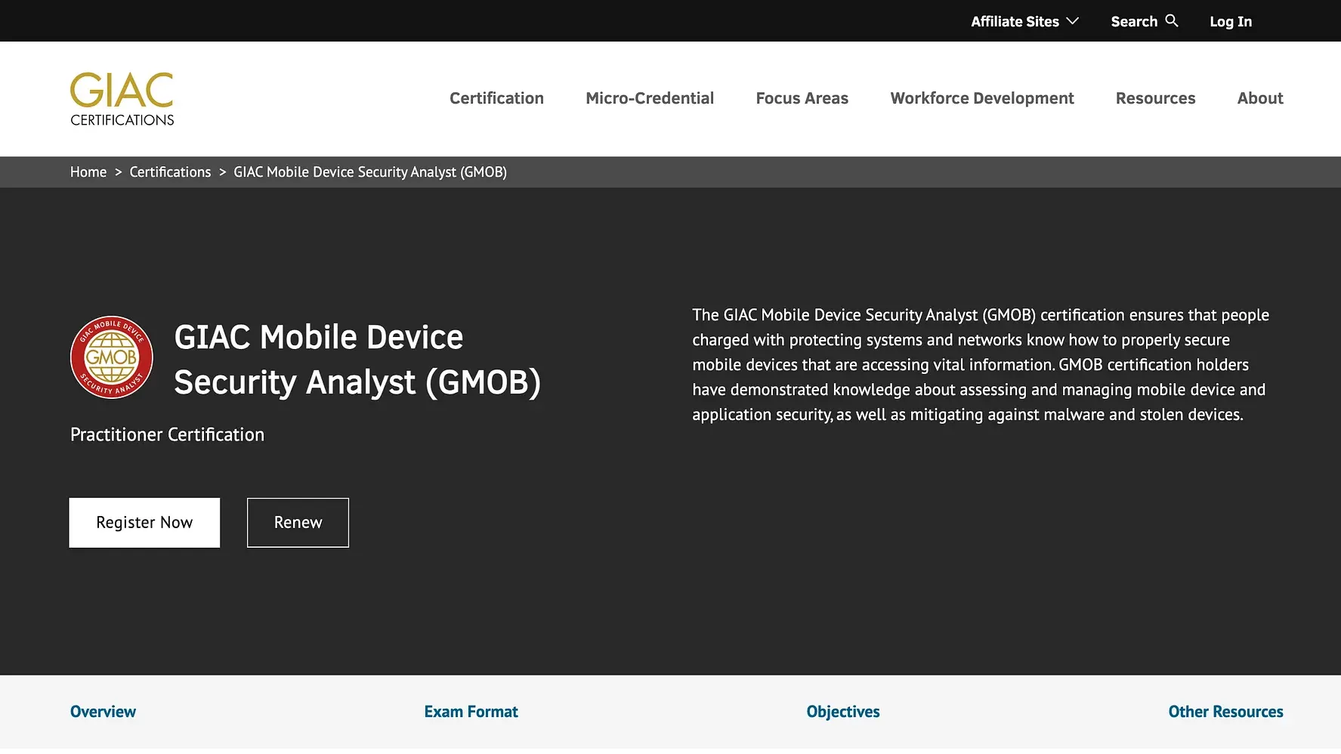Click the GIAC Certifications logo
The height and width of the screenshot is (754, 1341).
(122, 99)
